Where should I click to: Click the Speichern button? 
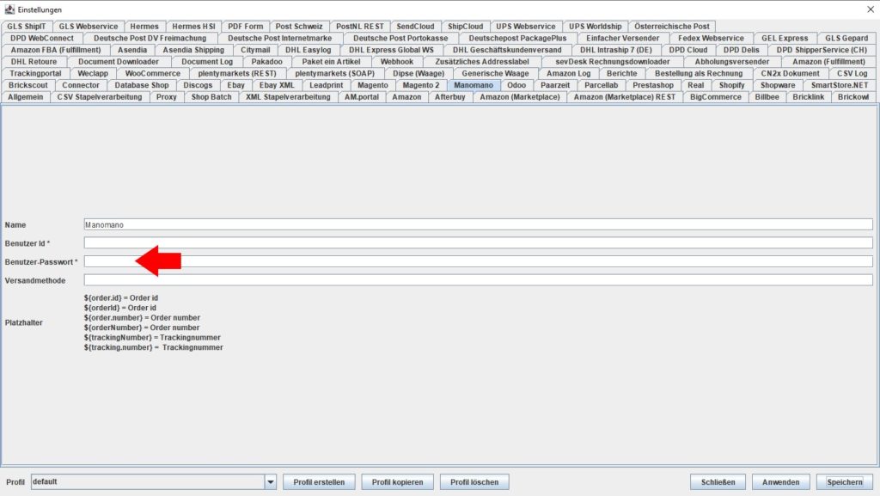(845, 482)
